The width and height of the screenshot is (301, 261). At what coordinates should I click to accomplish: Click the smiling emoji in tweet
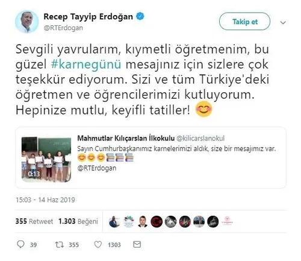point(204,109)
